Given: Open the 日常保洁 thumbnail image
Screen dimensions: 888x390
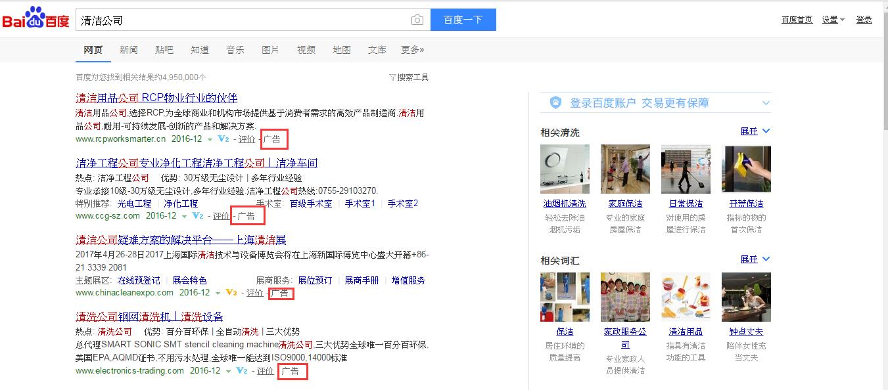Looking at the screenshot, I should pos(686,169).
